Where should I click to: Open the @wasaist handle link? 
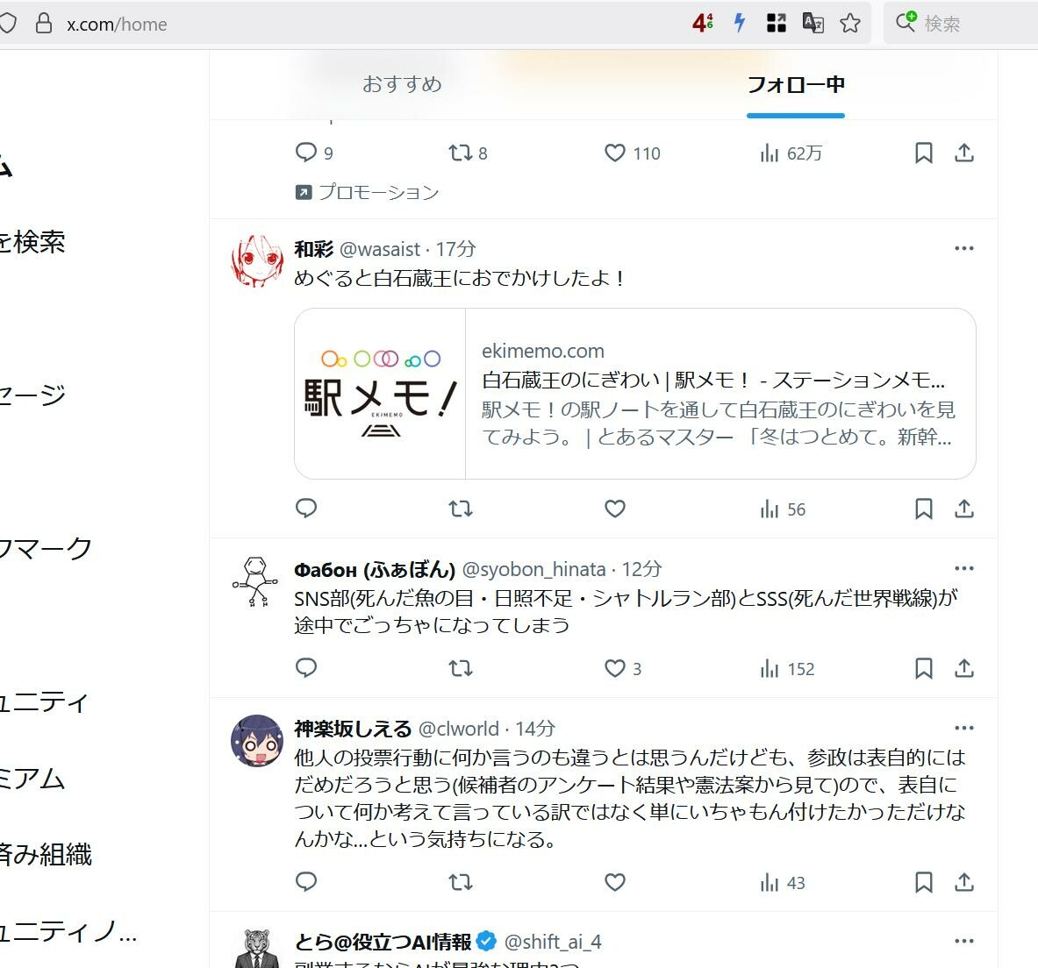pos(380,249)
